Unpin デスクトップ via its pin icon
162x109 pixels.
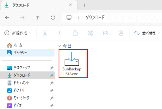pyautogui.click(x=52, y=68)
